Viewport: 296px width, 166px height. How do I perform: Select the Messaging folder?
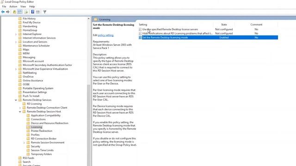point(29,57)
